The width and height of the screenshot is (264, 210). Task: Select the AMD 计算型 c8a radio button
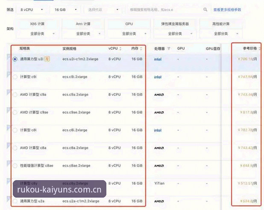point(15,148)
